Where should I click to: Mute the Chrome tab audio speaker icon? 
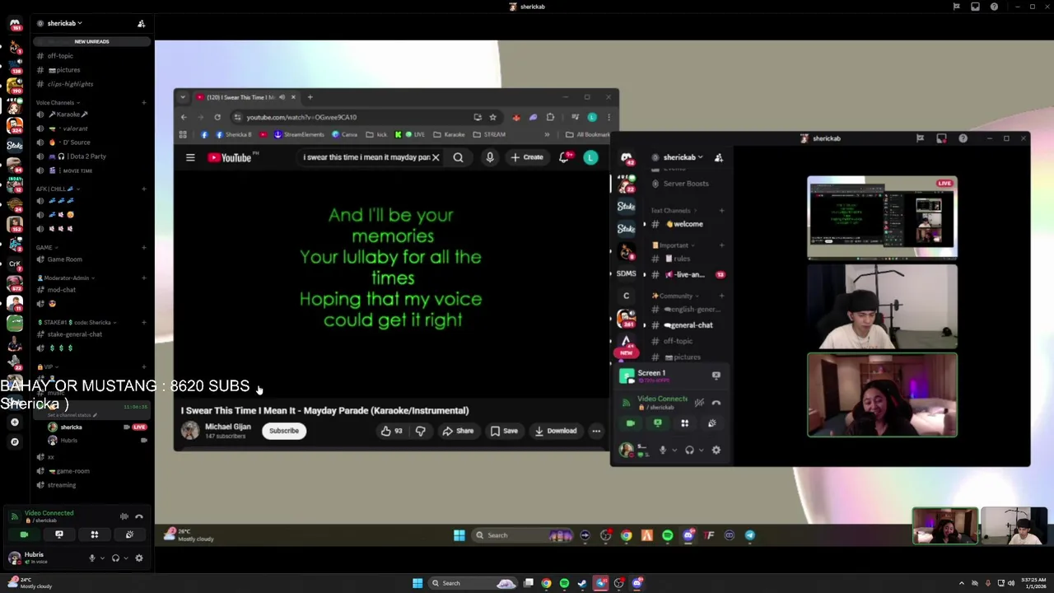282,97
